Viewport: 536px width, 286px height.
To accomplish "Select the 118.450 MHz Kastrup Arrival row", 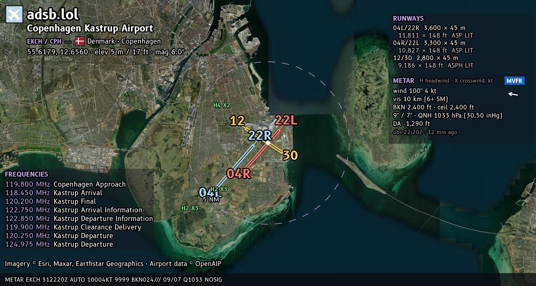I will (54, 193).
